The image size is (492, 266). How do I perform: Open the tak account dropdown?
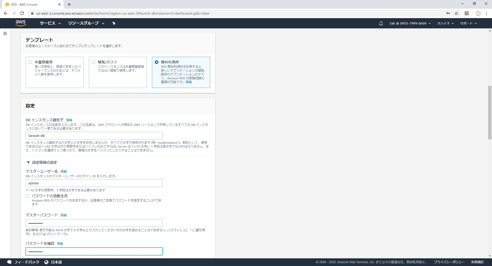410,23
